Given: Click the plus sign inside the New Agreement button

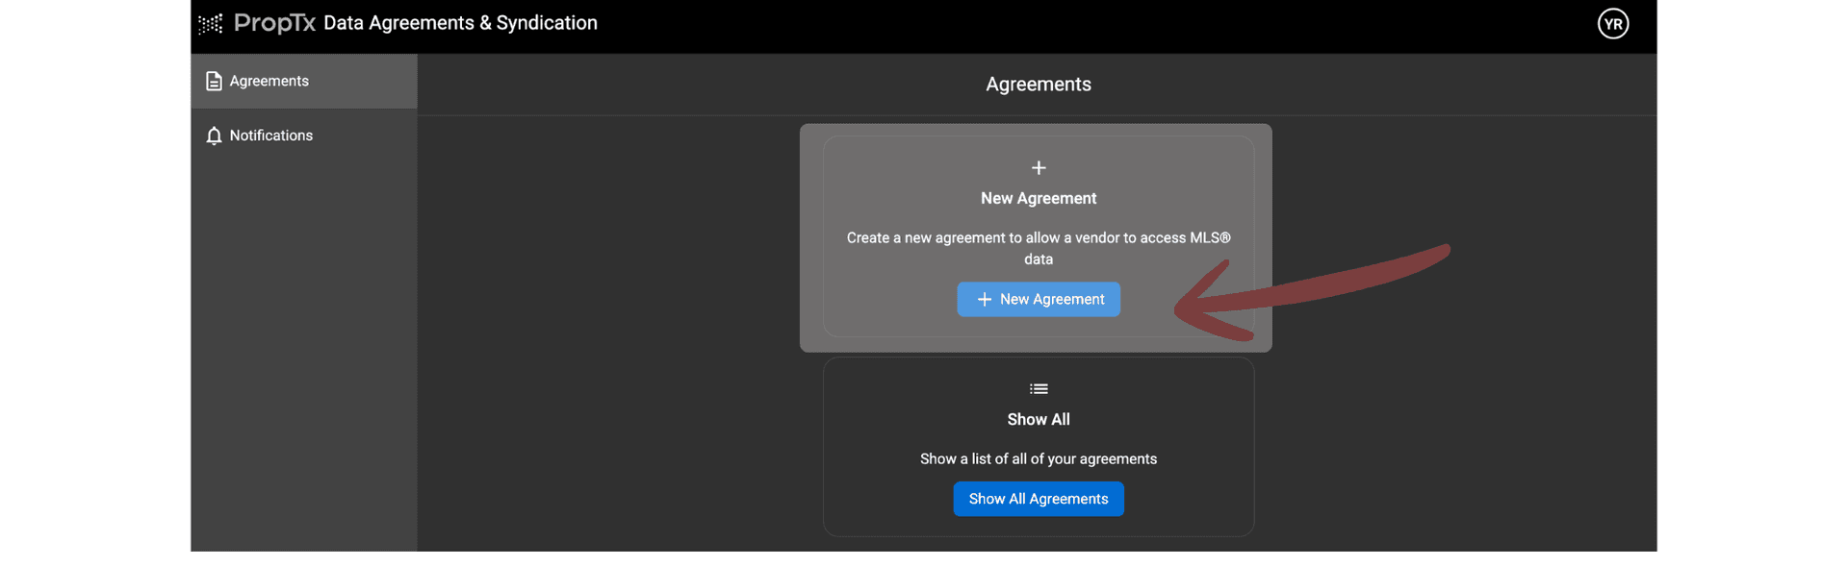Looking at the screenshot, I should click(983, 299).
